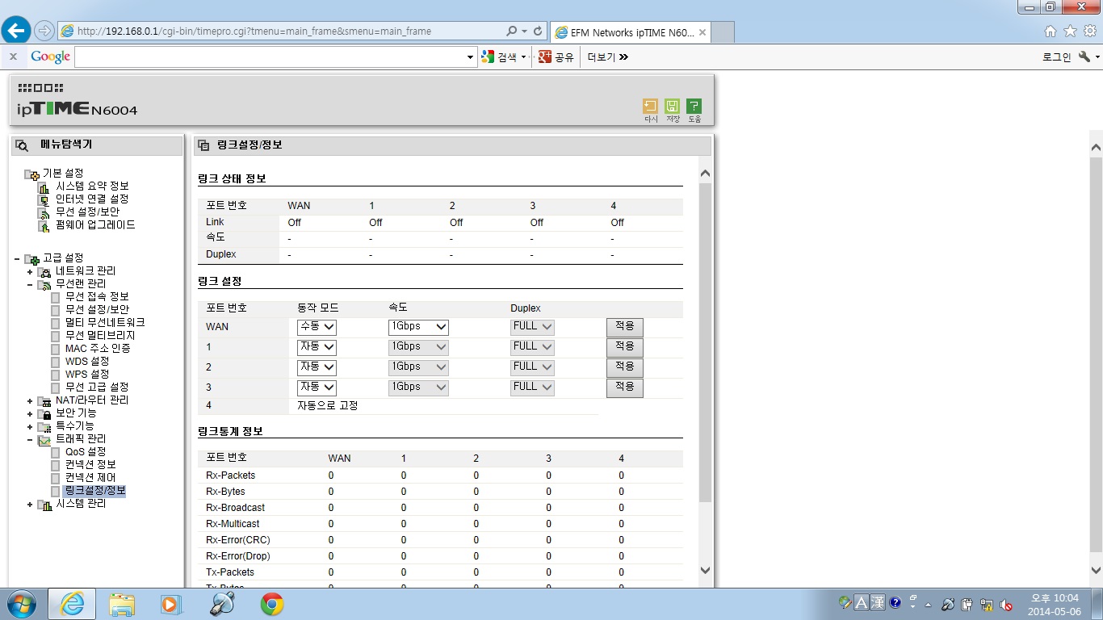Screen dimensions: 1103x620
Task: Click the browser address bar URL
Action: pyautogui.click(x=254, y=31)
